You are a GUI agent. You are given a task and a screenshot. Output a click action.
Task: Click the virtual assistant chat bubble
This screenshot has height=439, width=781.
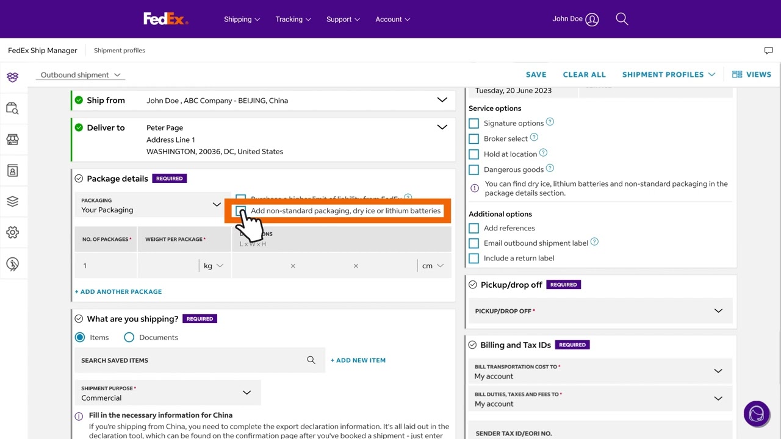point(757,413)
